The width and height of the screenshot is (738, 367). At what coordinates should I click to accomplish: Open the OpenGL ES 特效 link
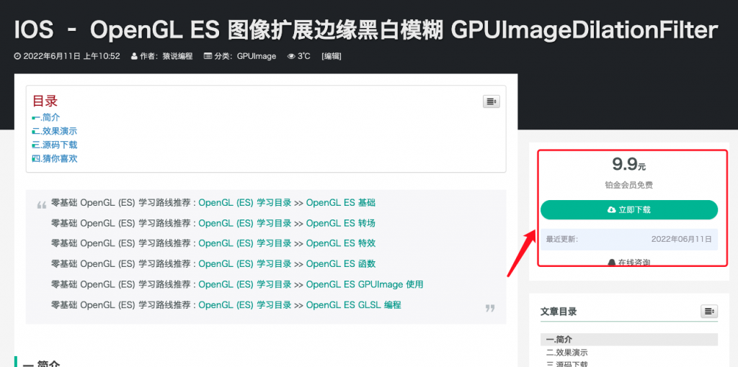341,243
